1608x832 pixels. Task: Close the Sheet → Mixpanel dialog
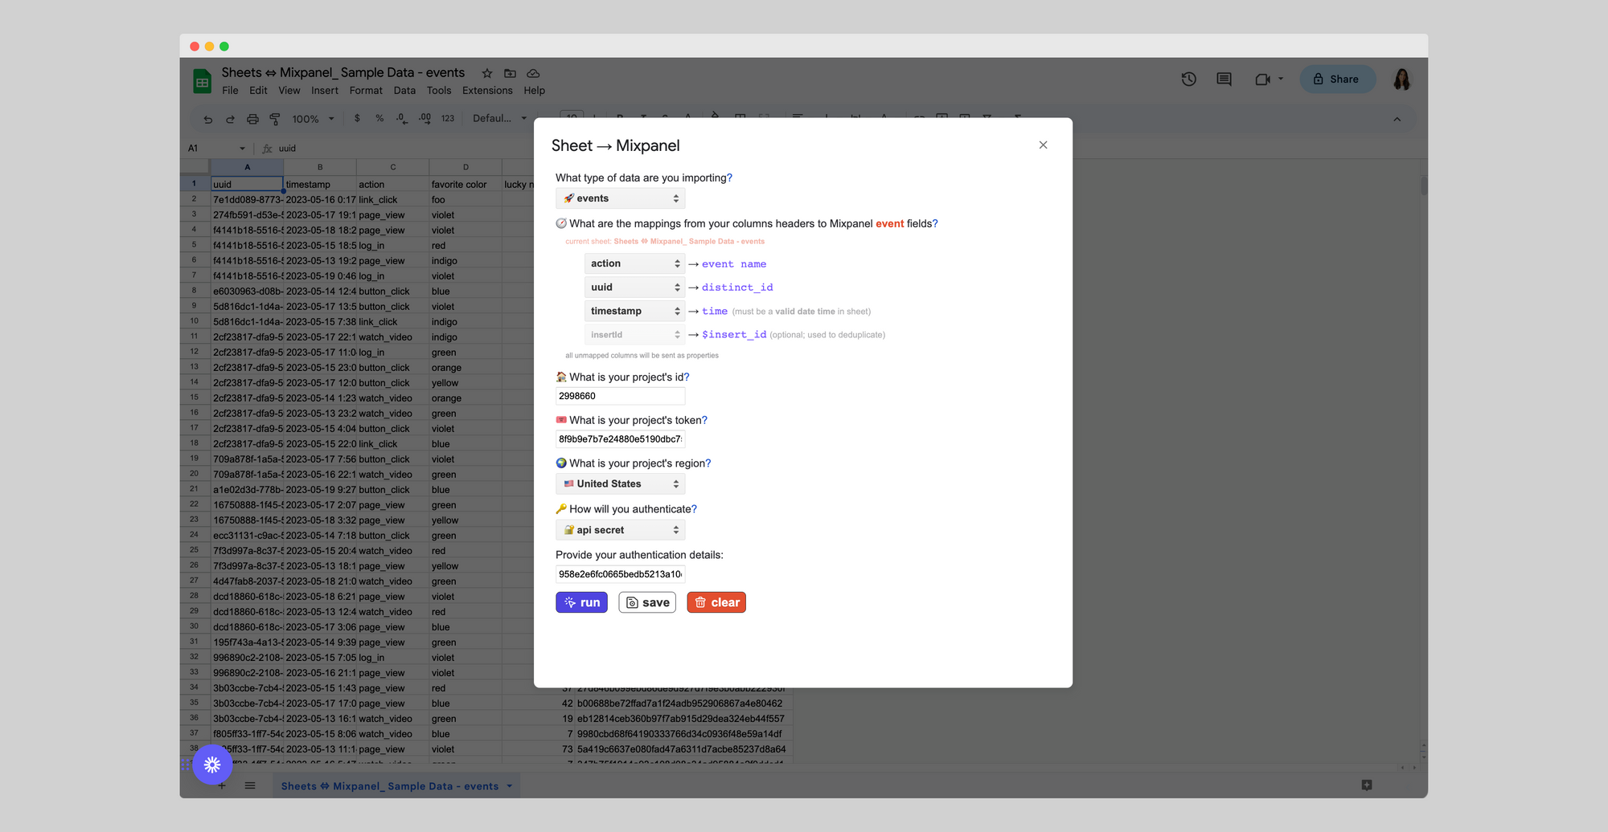tap(1043, 145)
